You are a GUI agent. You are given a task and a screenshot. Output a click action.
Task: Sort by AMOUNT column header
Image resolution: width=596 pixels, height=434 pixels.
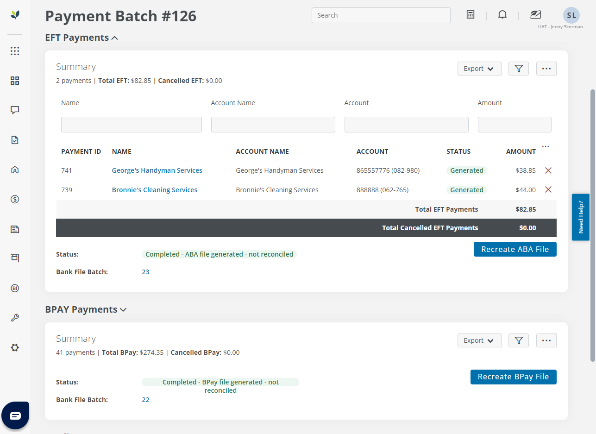click(521, 151)
